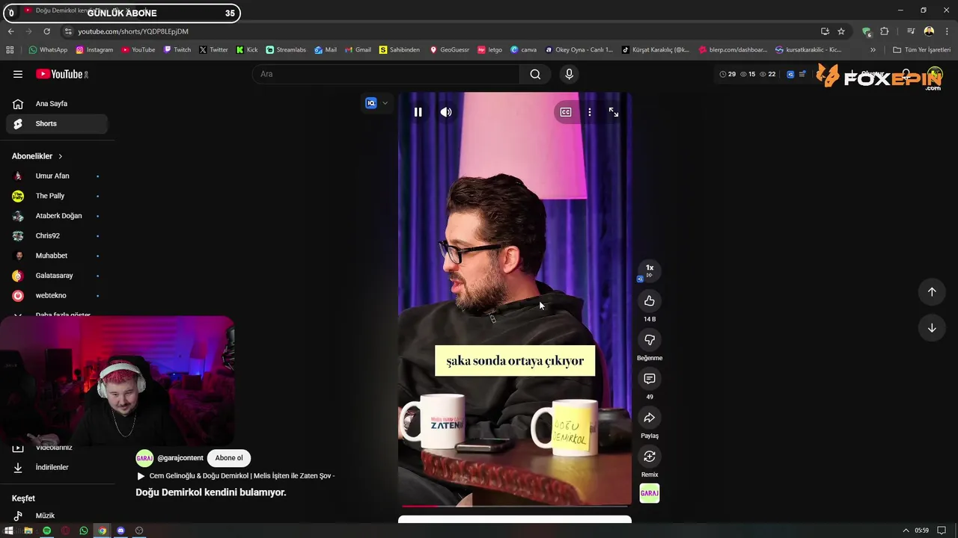Screen dimensions: 958x538
Task: Open the apps grid in bookmarks bar
Action: [10, 50]
